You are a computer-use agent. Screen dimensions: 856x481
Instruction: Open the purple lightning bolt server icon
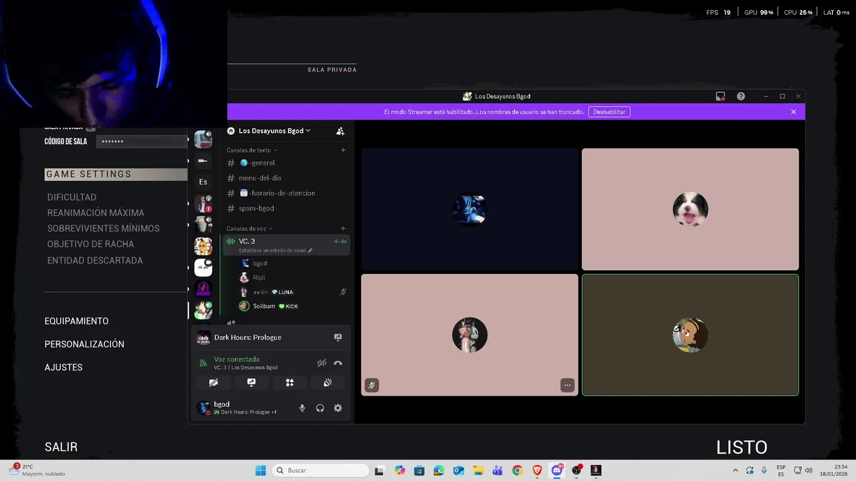(x=203, y=289)
